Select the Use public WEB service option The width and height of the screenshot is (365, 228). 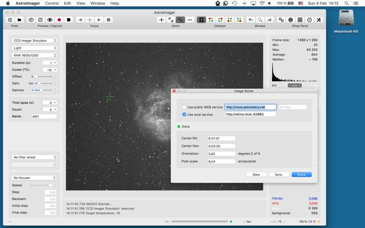184,107
